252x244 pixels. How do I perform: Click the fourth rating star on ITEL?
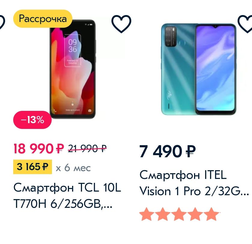(195, 214)
